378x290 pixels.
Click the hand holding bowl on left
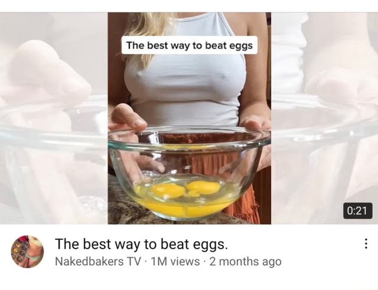click(126, 118)
